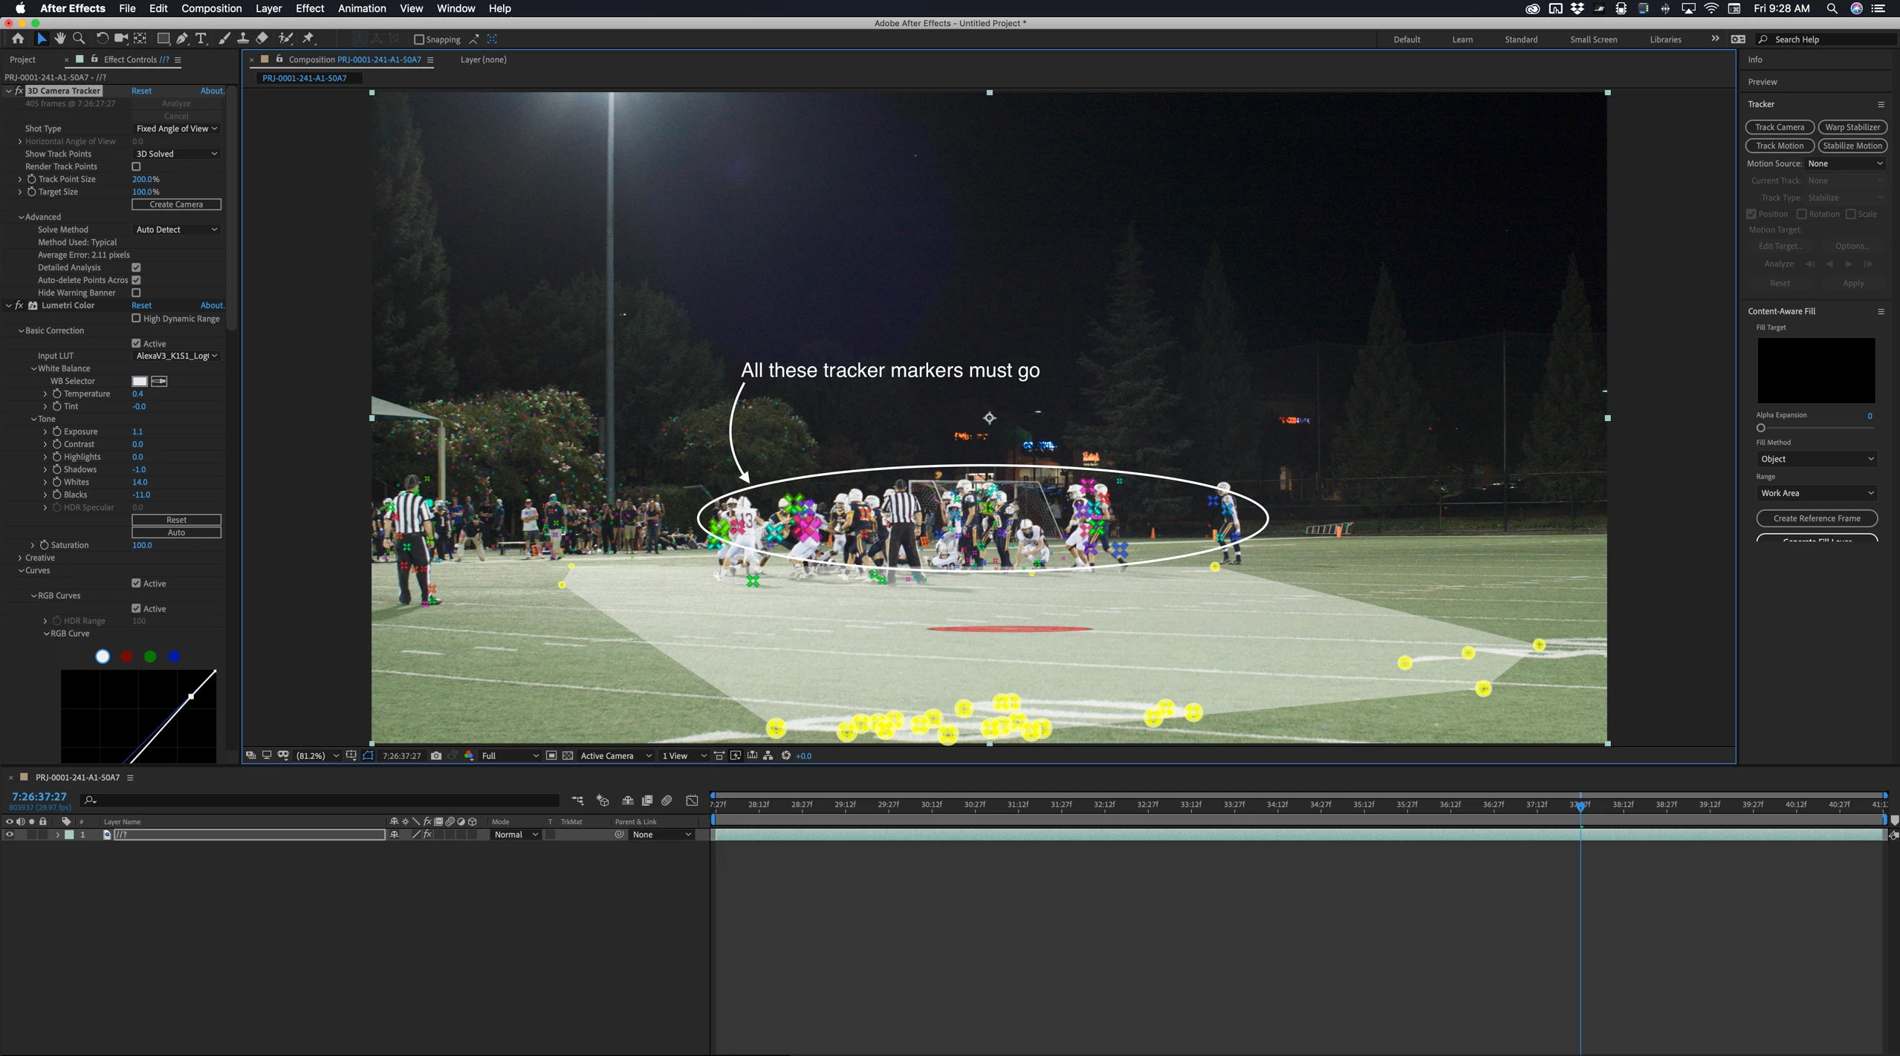Select the Puppet Pin tool

309,39
